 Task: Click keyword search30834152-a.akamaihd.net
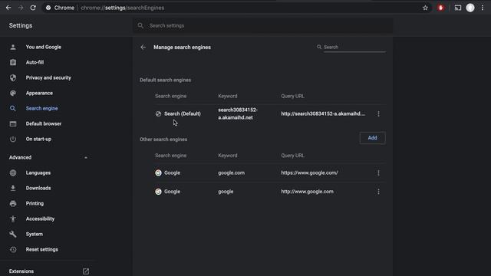[x=238, y=114]
